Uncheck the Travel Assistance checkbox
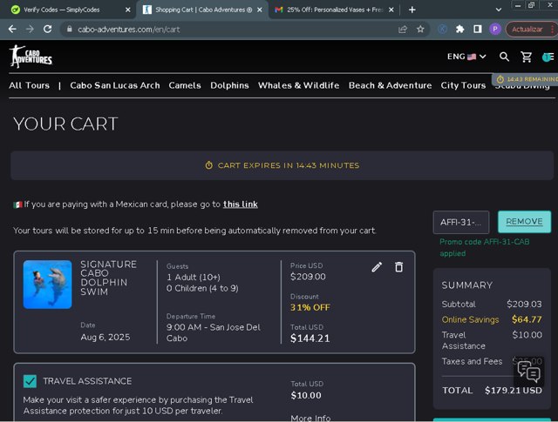This screenshot has width=558, height=422. [x=30, y=381]
